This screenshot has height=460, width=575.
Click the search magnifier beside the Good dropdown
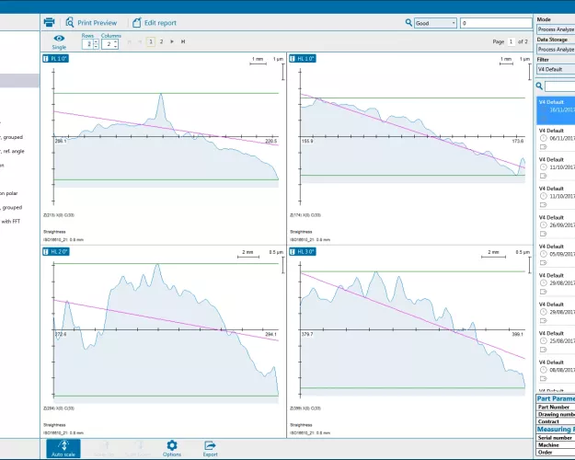[408, 23]
